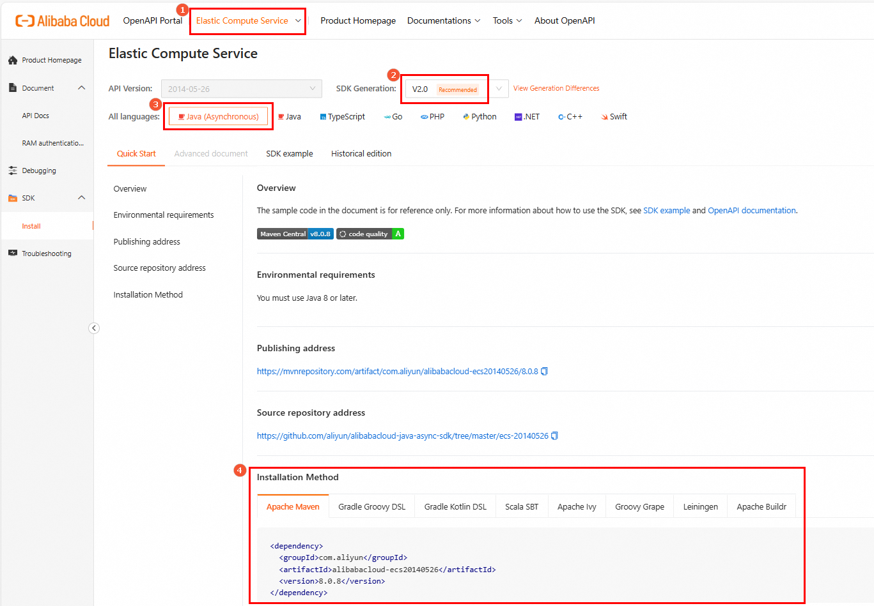This screenshot has width=874, height=606.
Task: Collapse the sidebar with the arrow button
Action: pyautogui.click(x=94, y=328)
